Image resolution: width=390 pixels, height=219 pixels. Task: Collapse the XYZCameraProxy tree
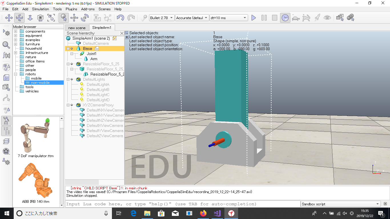coord(68,105)
